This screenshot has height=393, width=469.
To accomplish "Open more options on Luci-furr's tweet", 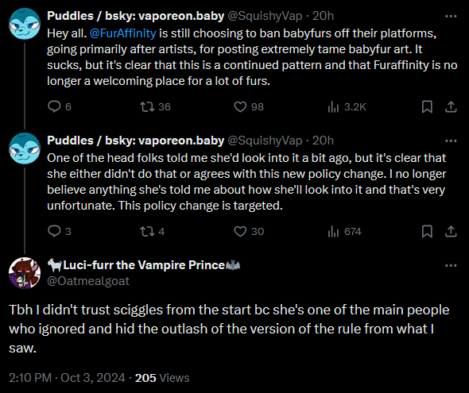I will (451, 265).
